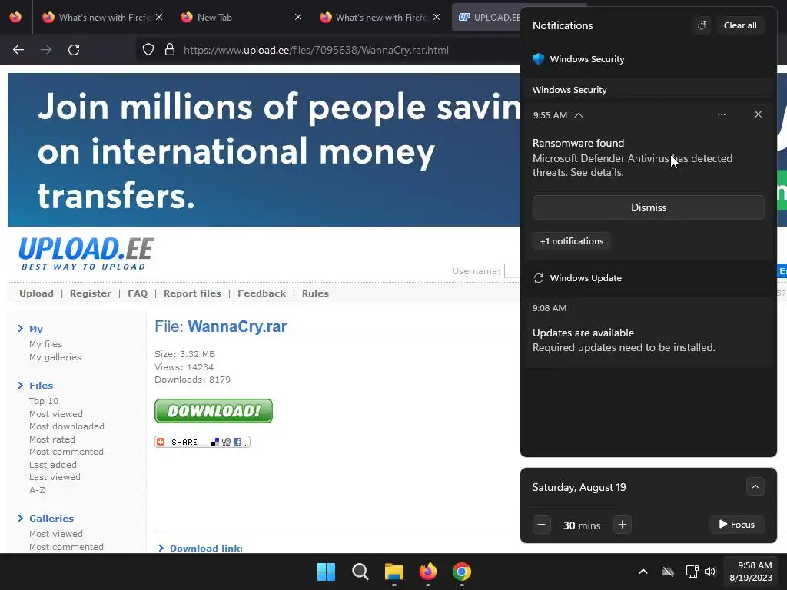
Task: Click the money transfers banner ad
Action: [x=264, y=150]
